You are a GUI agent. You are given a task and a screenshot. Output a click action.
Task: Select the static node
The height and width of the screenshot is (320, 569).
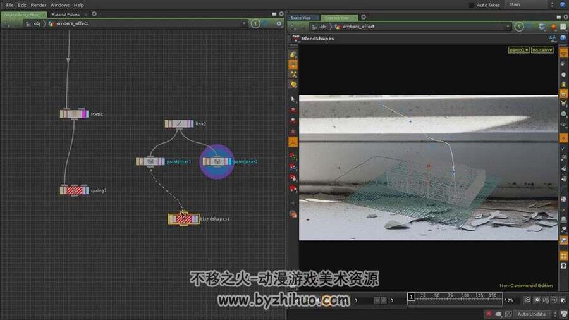coord(74,114)
